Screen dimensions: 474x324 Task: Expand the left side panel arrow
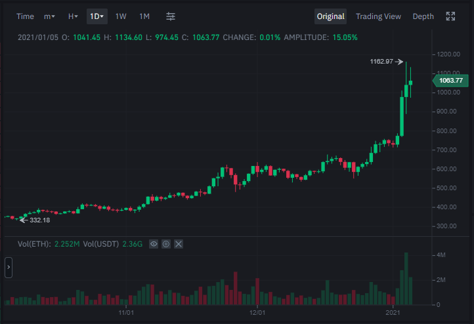9,267
